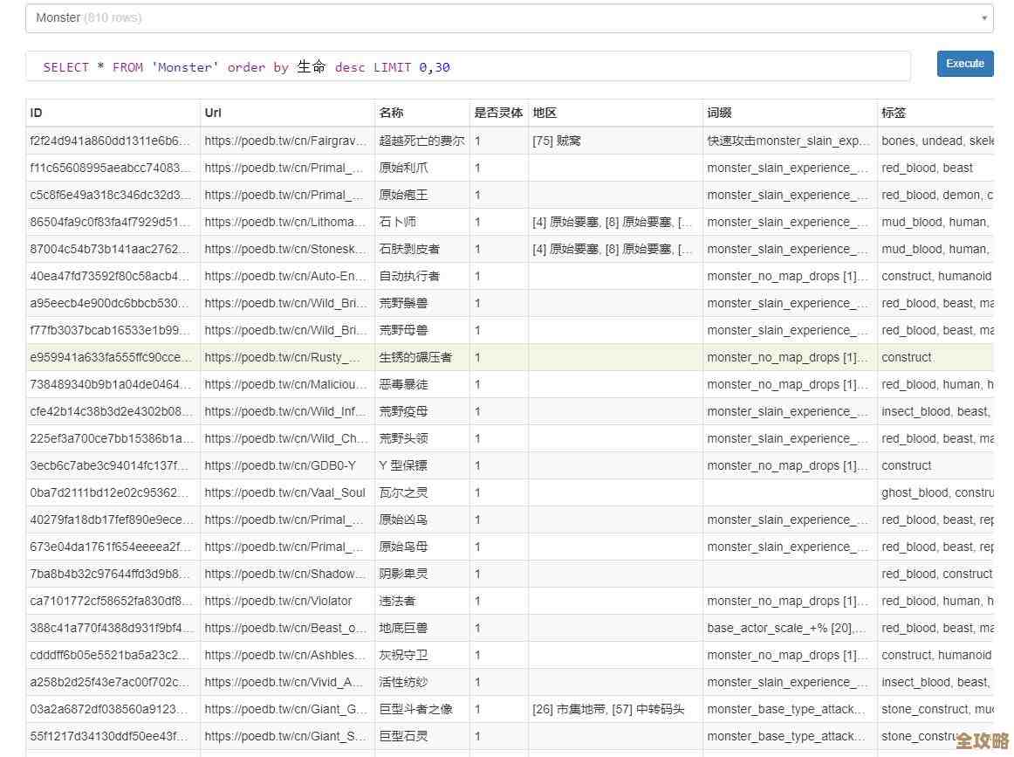
Task: Click the SQL query input field
Action: [x=468, y=67]
